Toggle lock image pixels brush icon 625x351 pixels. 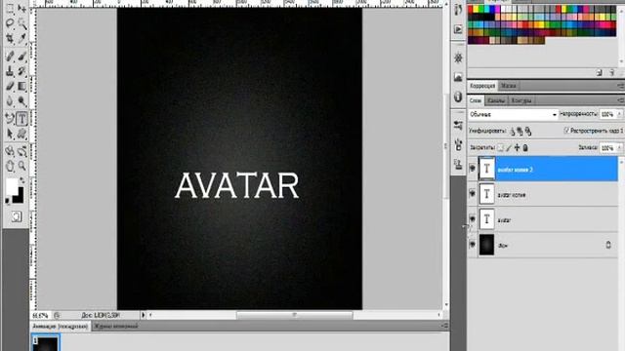[x=509, y=147]
